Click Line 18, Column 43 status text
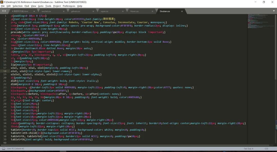Screen dimensions: 277x152 [x=16, y=149]
